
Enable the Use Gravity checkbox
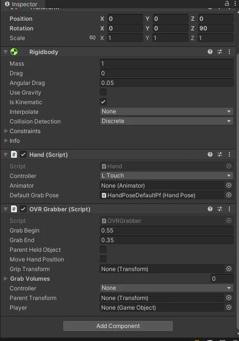point(103,92)
